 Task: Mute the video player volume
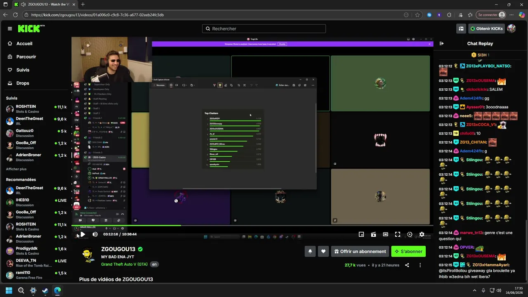tap(95, 234)
